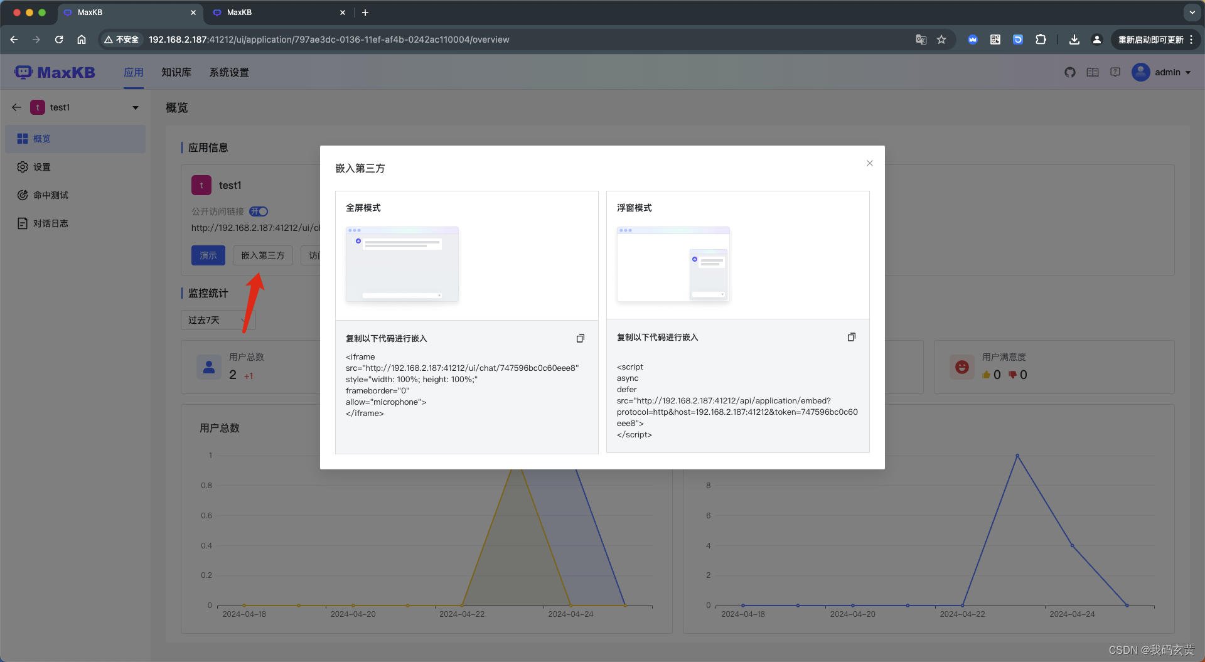Click the 不安全 site info badge
Screen dimensions: 1205x662
pos(122,40)
